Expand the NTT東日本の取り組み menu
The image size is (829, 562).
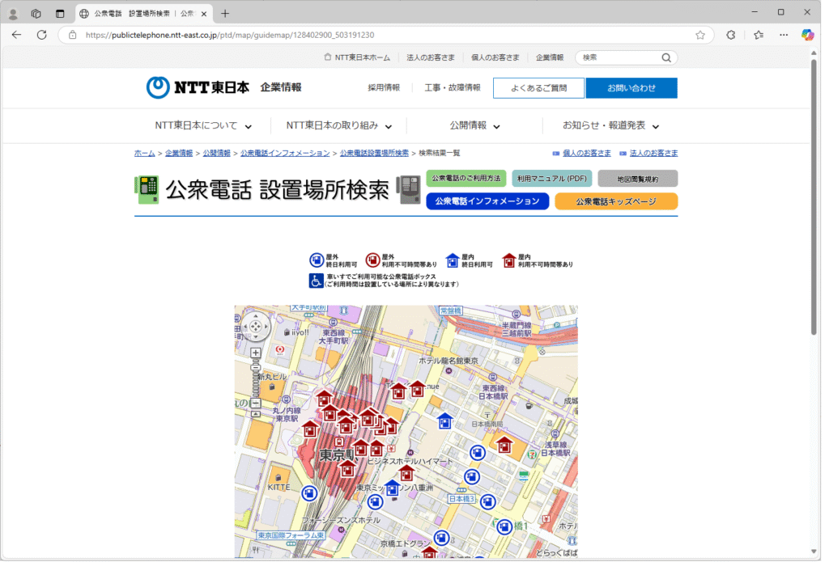339,125
